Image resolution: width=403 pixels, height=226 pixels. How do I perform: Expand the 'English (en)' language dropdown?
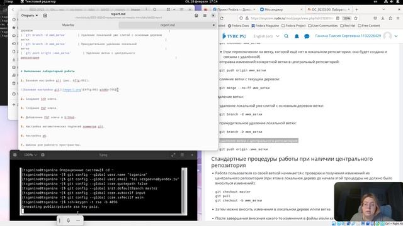pyautogui.click(x=266, y=36)
